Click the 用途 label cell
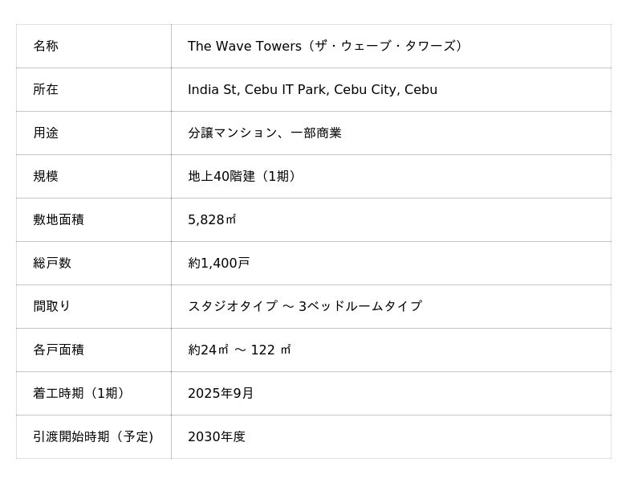This screenshot has height=483, width=642. tap(46, 133)
